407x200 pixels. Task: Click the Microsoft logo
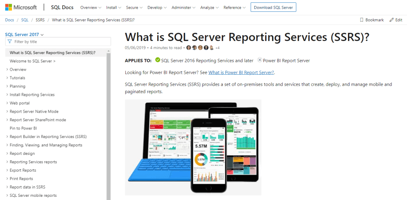click(x=21, y=7)
